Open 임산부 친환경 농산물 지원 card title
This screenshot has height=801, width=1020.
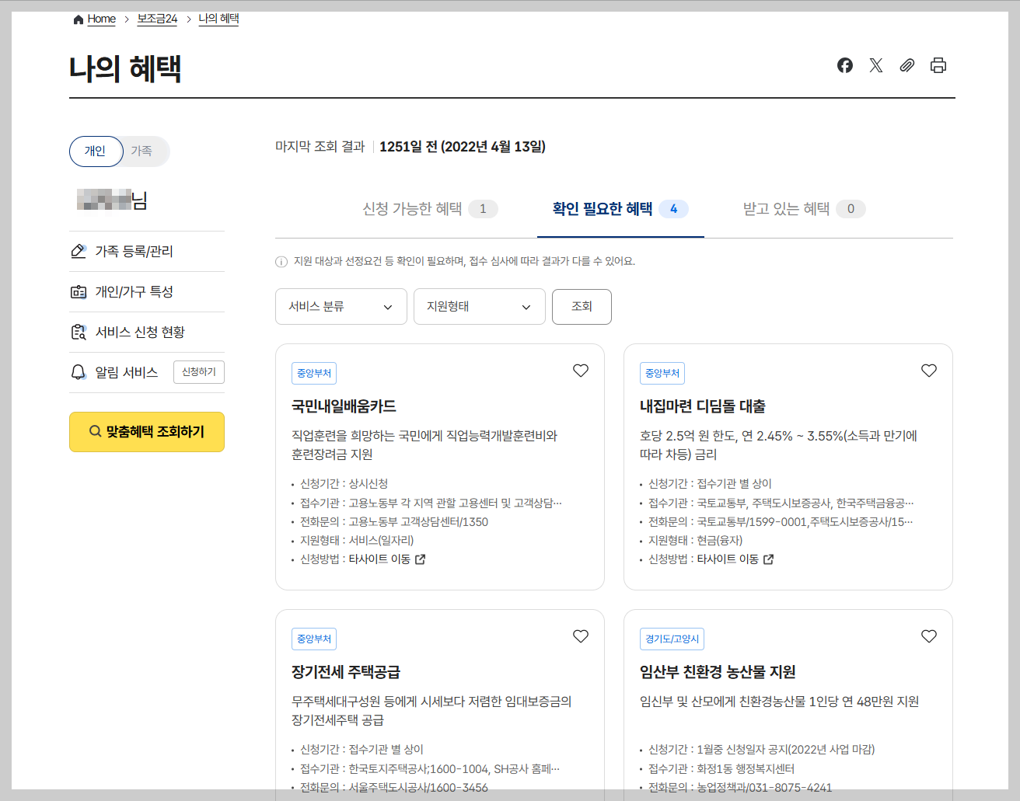coord(718,672)
